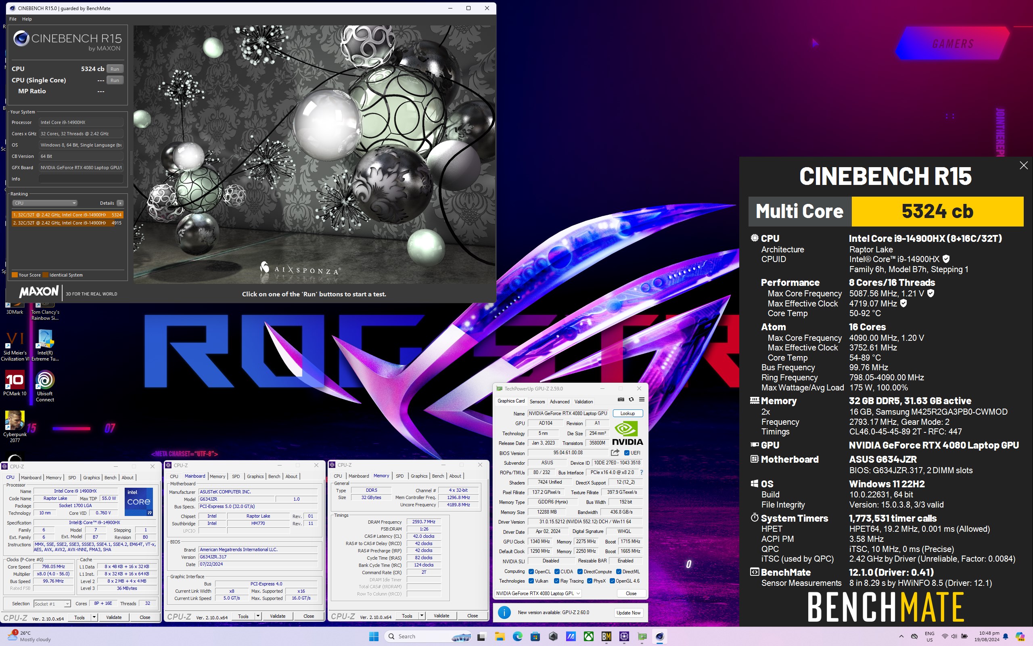Switch to the Advanced tab in GPU-Z

point(559,401)
